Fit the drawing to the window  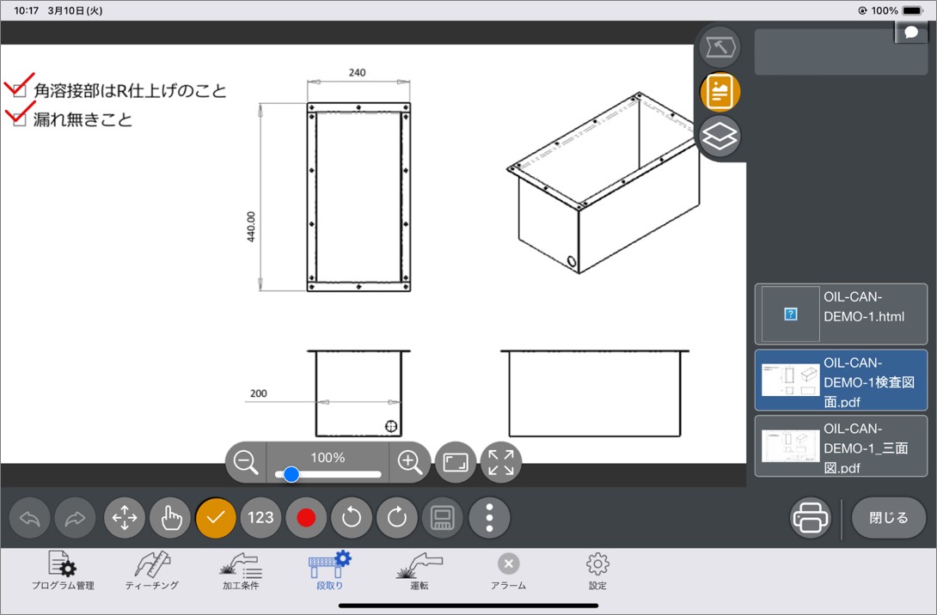click(456, 462)
